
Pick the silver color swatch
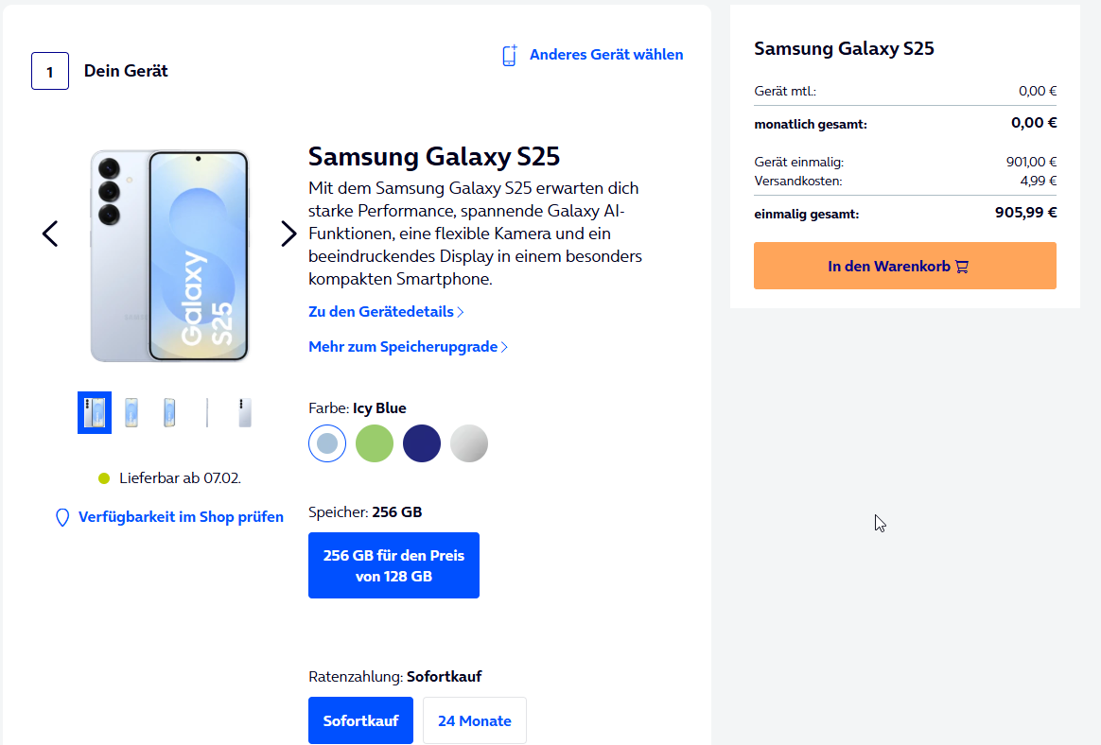(x=469, y=443)
